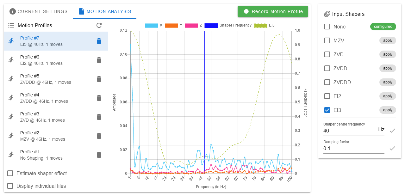Viewport: 405px width, 196px height.
Task: Apply the EI3 input shaper
Action: 388,110
